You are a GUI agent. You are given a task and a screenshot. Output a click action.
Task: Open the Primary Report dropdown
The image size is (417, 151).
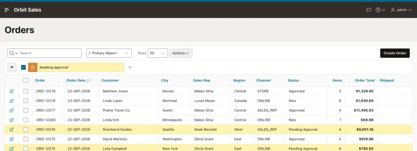109,53
